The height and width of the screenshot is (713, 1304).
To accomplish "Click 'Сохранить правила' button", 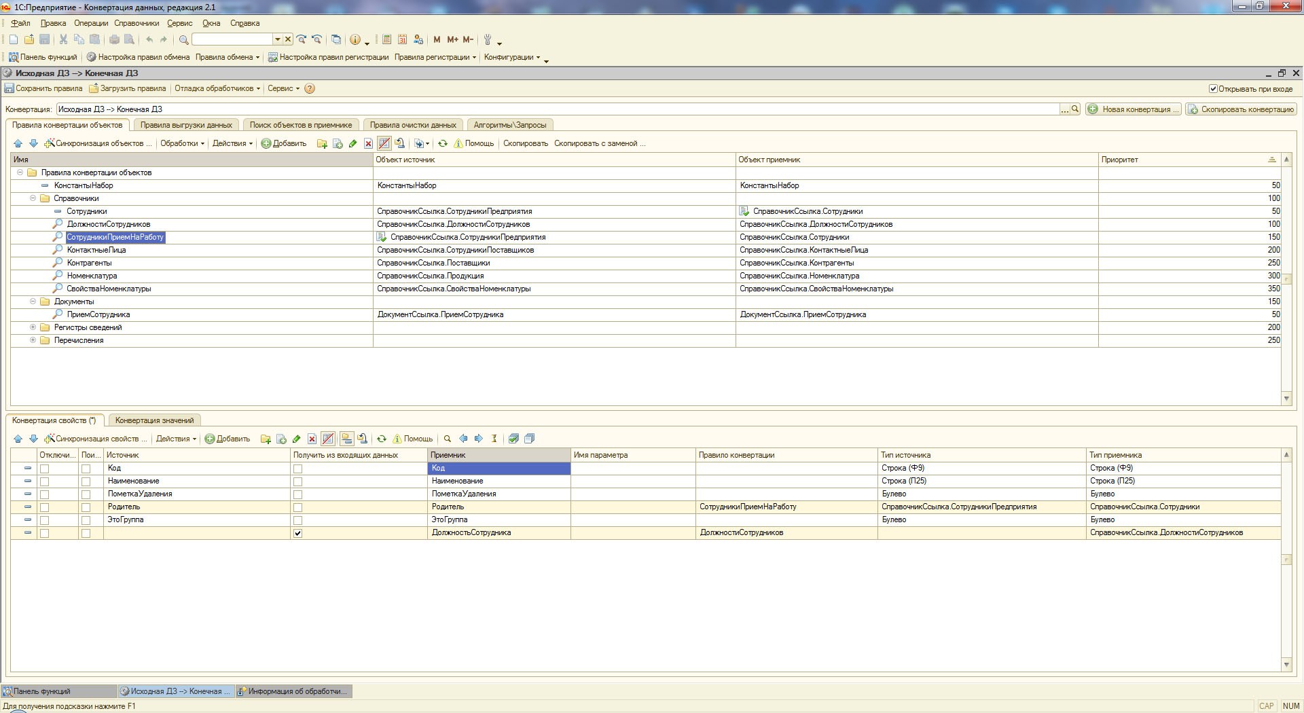I will 43,88.
